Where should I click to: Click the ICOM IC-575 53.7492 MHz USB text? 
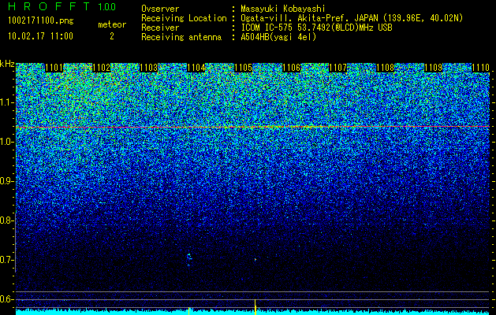(316, 28)
